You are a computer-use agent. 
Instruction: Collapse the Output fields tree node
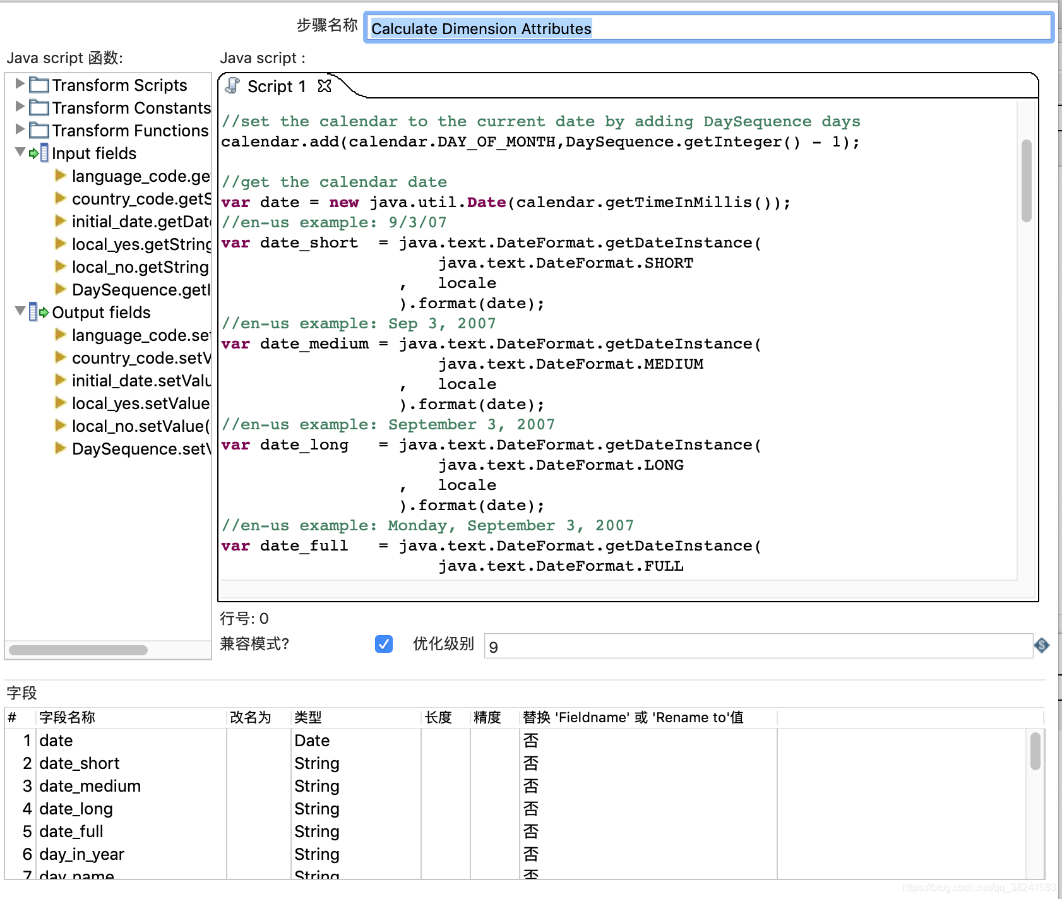pyautogui.click(x=20, y=311)
